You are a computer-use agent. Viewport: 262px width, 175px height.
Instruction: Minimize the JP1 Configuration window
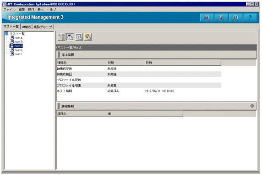tap(248, 4)
